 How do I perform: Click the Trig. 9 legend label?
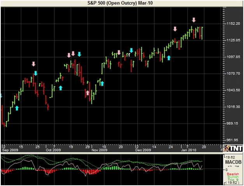(233, 180)
